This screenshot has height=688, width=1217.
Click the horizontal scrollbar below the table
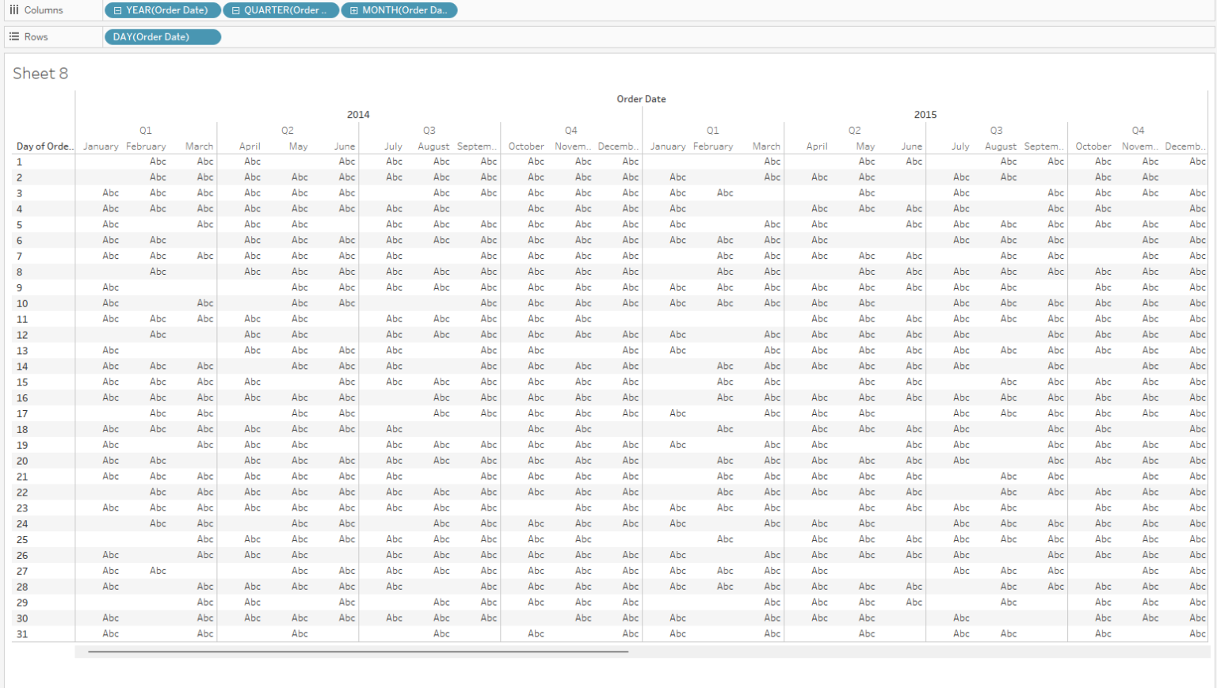[x=357, y=650]
